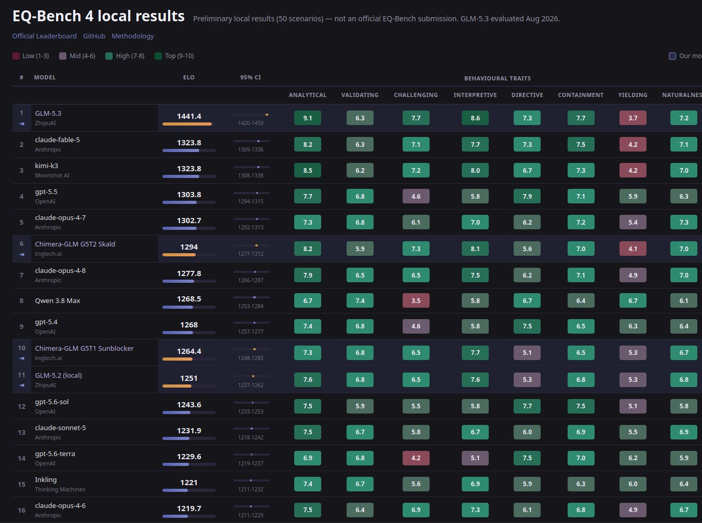Screen dimensions: 702x523
Task: Sort by the ELO column header
Action: coord(189,77)
